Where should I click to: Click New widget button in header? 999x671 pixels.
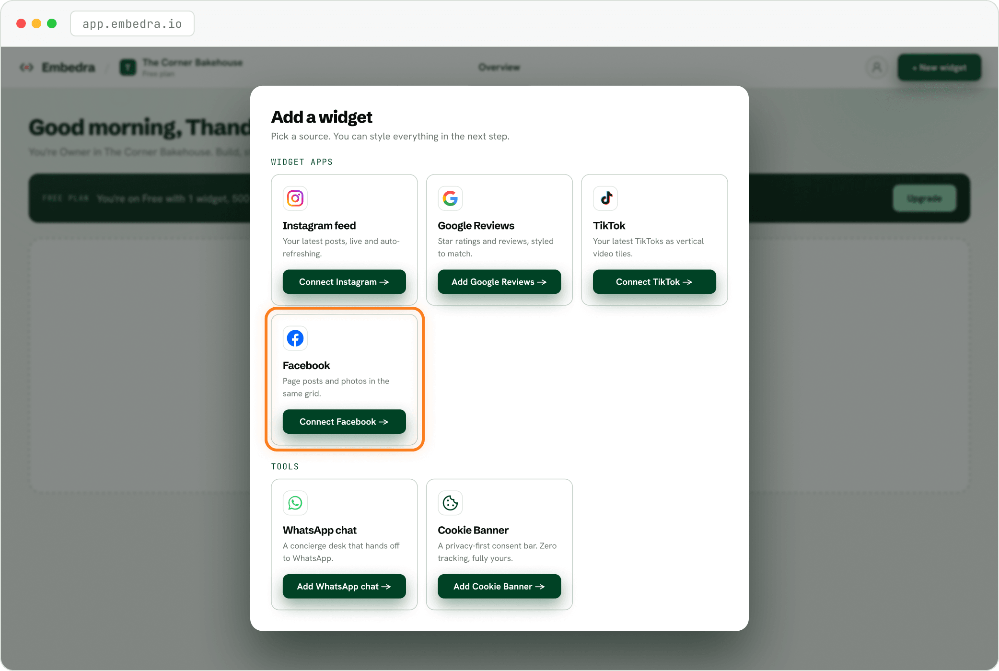(940, 68)
